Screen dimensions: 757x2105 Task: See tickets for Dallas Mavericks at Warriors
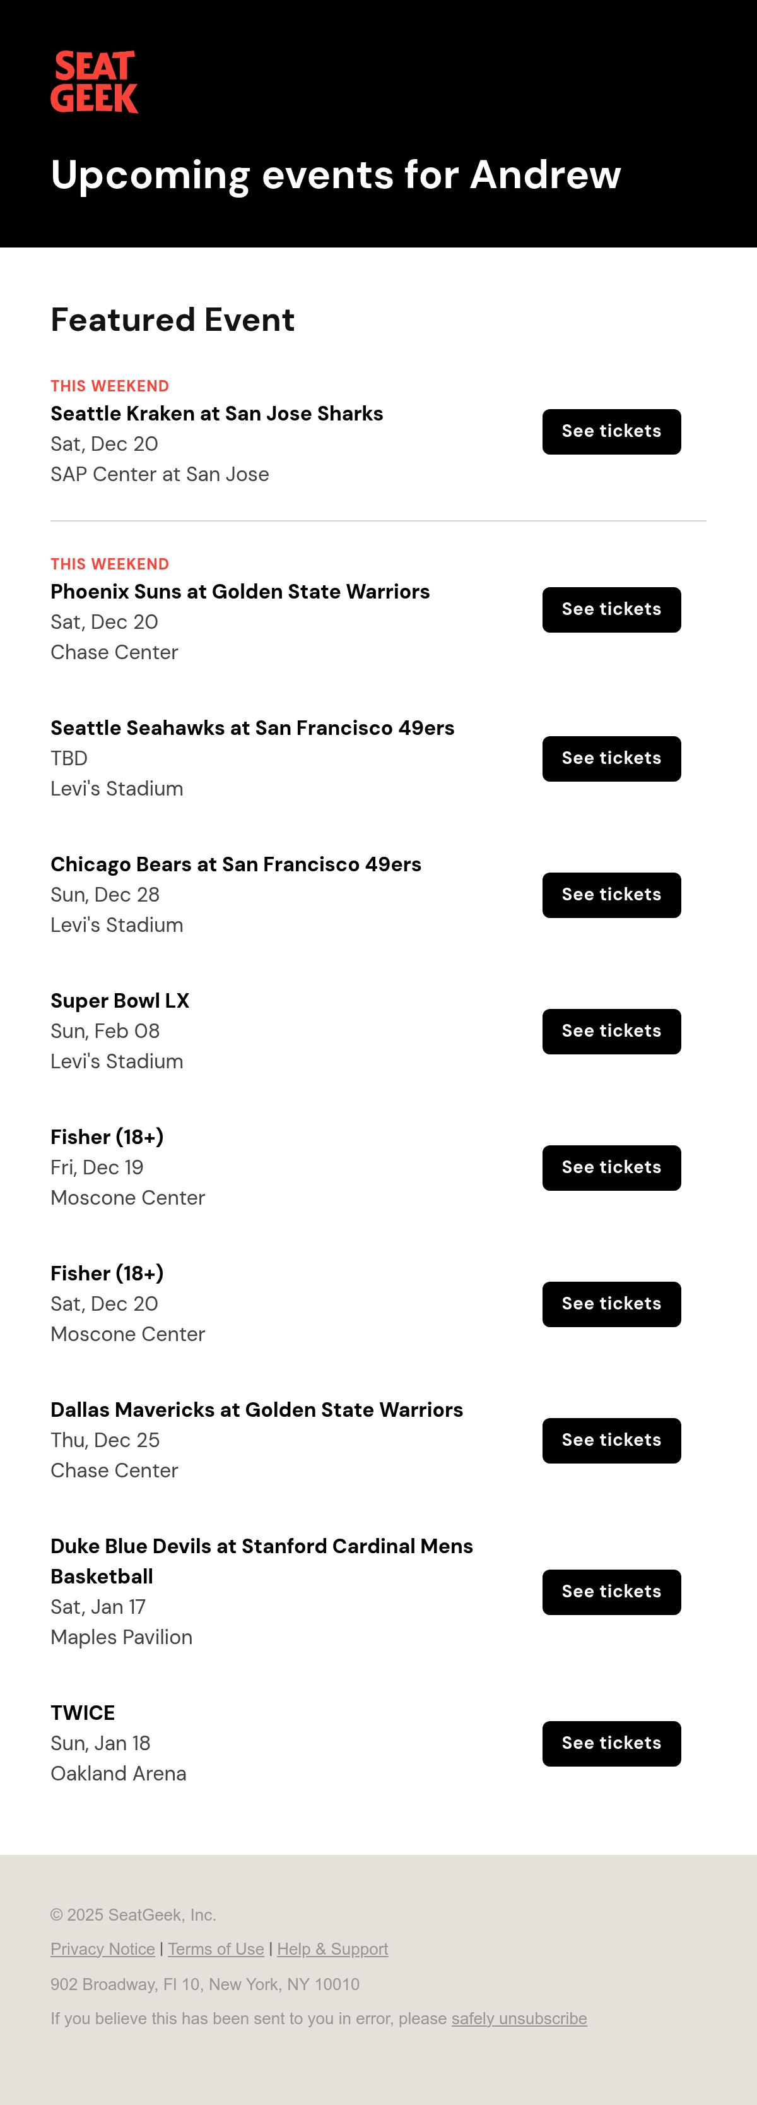click(611, 1441)
